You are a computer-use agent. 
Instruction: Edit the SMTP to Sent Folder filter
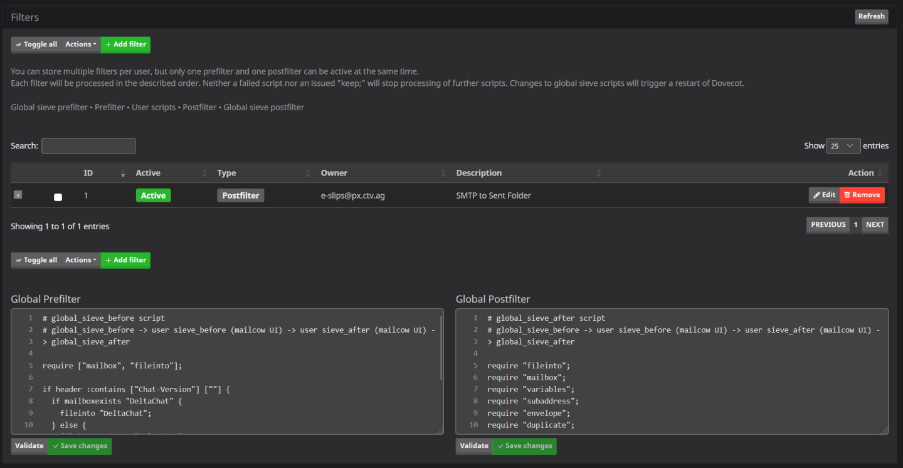click(x=824, y=195)
